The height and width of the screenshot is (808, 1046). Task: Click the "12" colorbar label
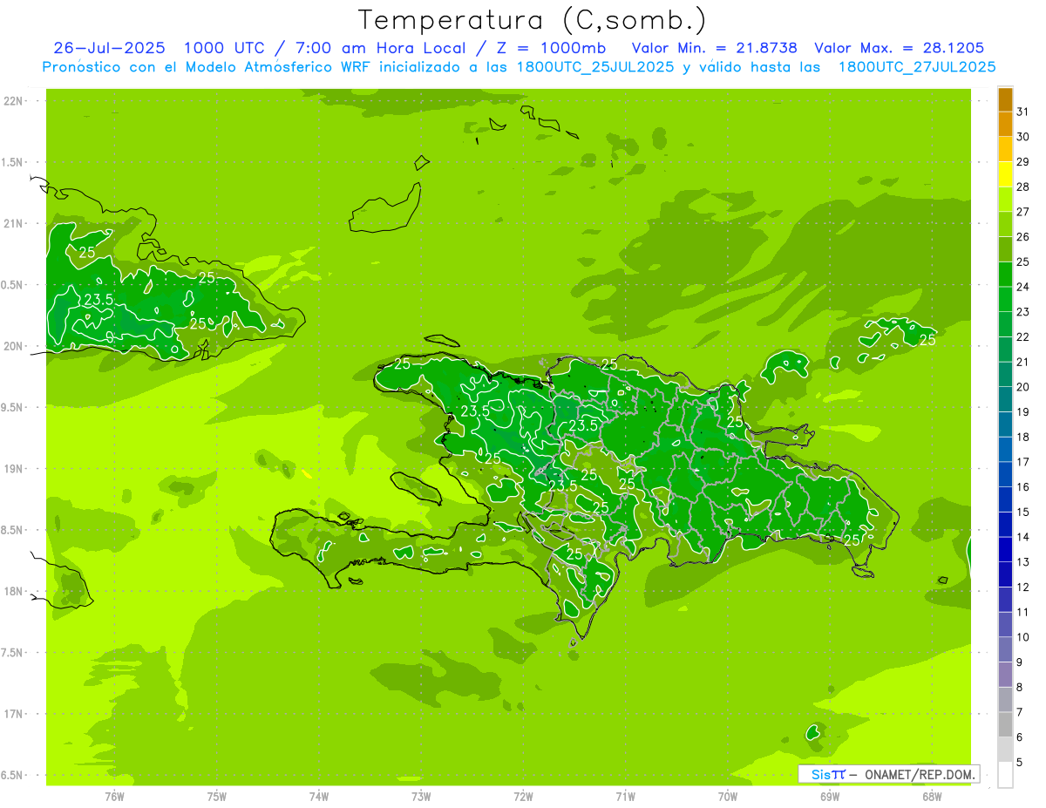pos(1023,587)
